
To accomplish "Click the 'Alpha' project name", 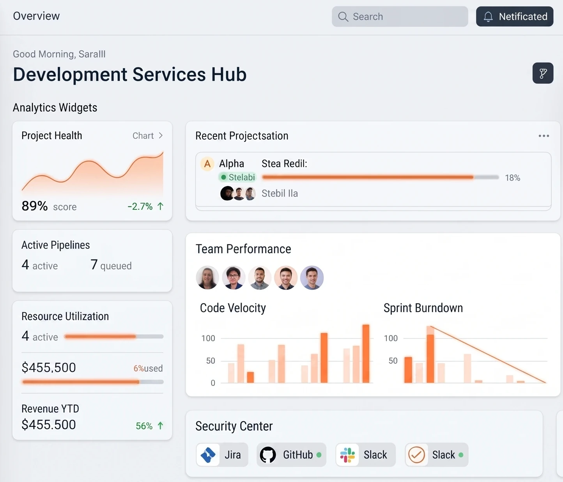I will click(x=232, y=164).
